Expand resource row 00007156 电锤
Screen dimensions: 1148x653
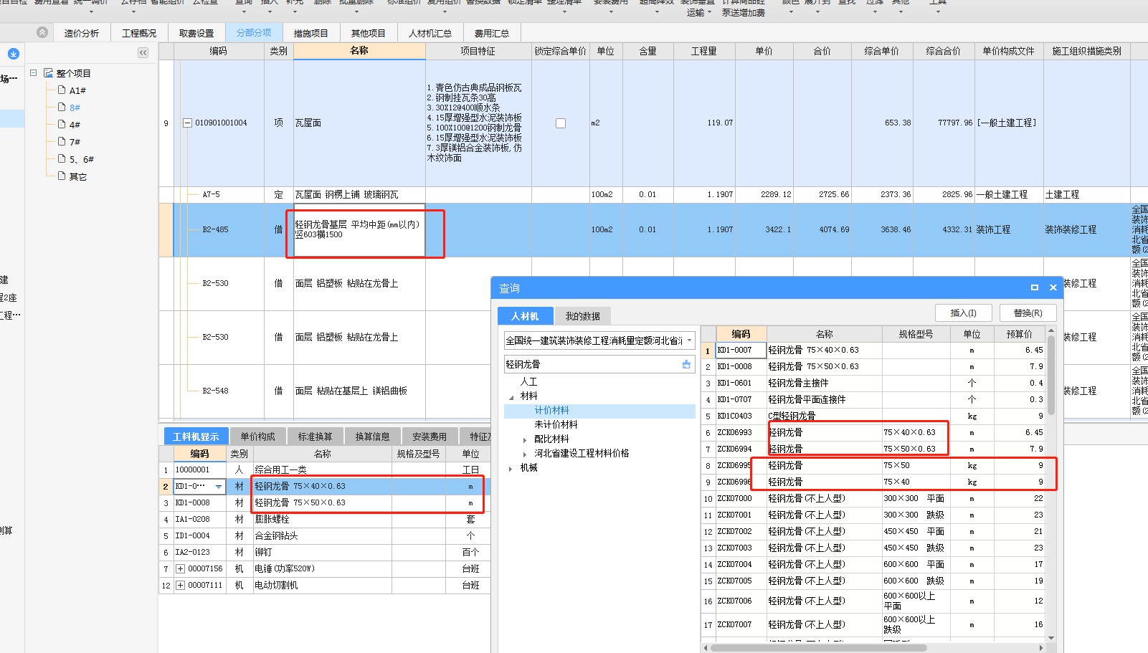[181, 568]
